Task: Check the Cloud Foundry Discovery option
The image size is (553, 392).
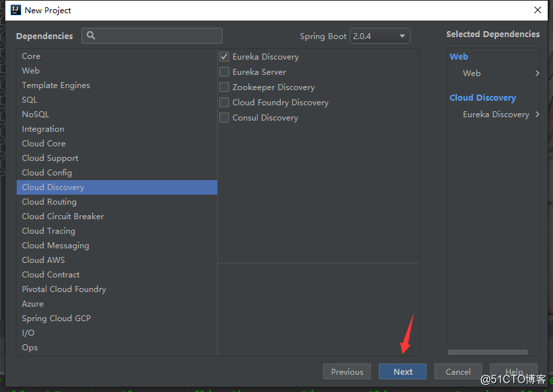Action: (225, 102)
